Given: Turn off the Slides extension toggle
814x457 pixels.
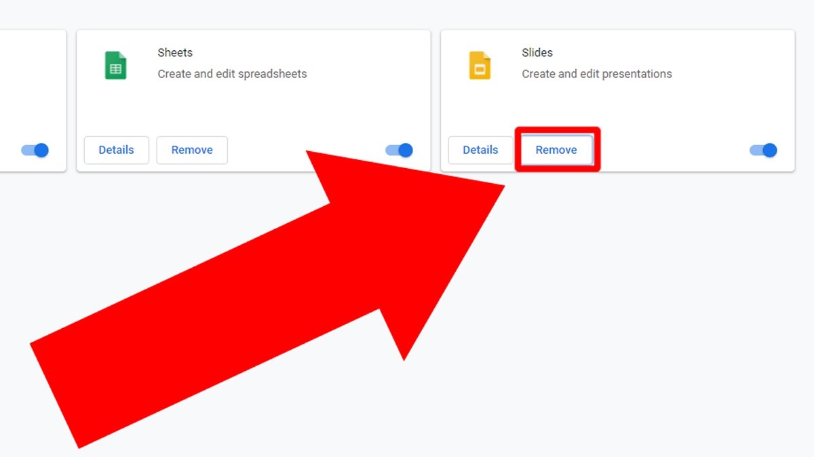Looking at the screenshot, I should coord(763,150).
